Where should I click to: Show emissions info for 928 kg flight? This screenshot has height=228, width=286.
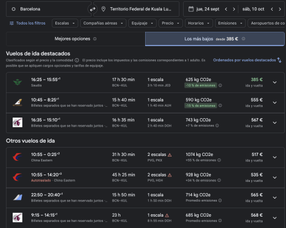point(219,180)
